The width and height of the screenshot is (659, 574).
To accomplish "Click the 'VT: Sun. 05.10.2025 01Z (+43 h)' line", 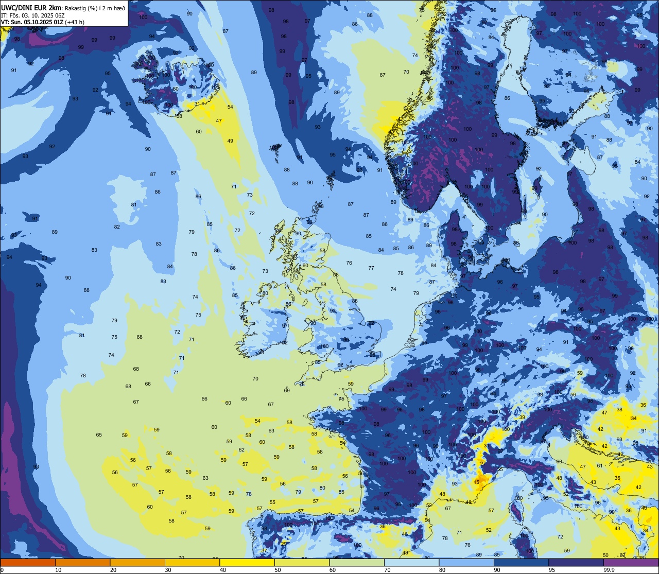I will point(43,22).
